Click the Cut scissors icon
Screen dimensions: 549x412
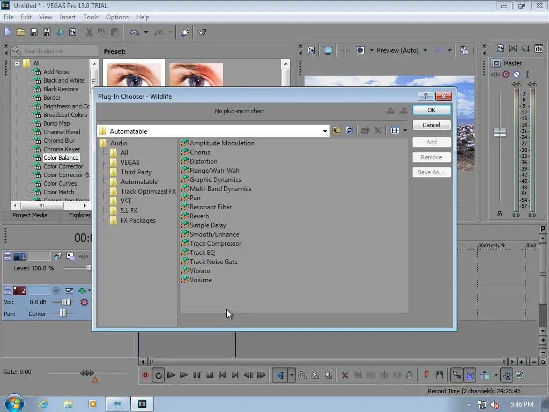click(90, 32)
